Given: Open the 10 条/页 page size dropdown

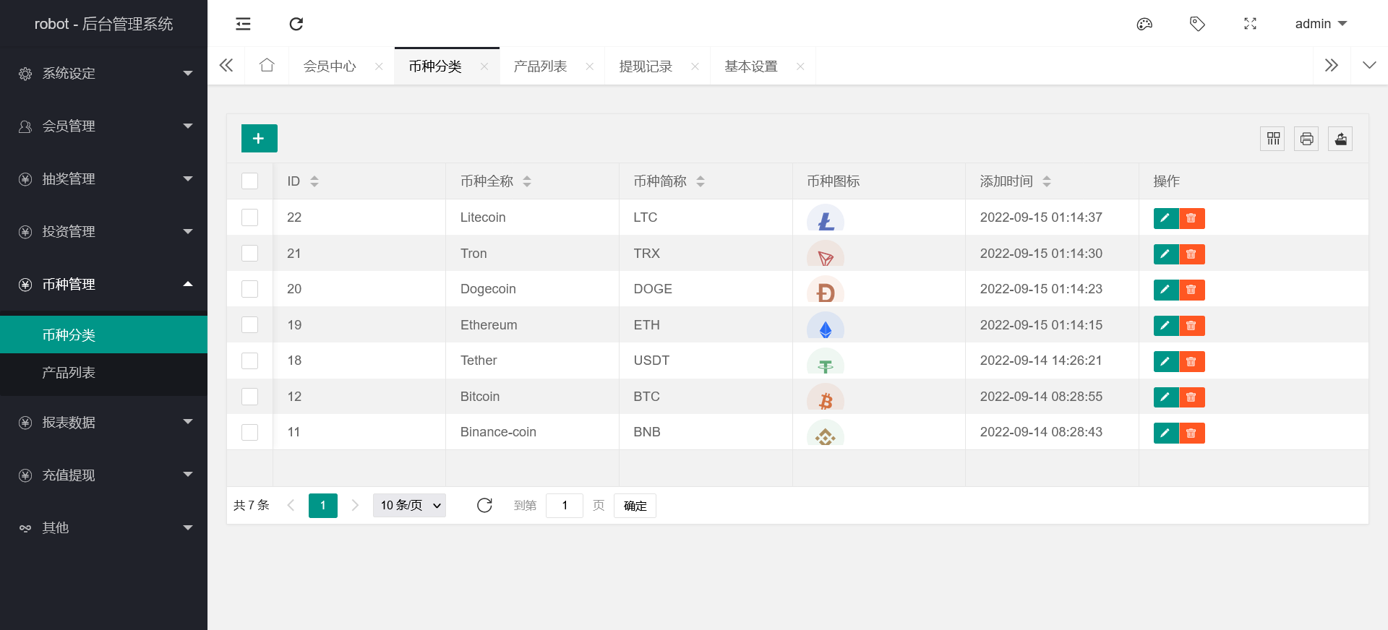Looking at the screenshot, I should click(x=409, y=506).
